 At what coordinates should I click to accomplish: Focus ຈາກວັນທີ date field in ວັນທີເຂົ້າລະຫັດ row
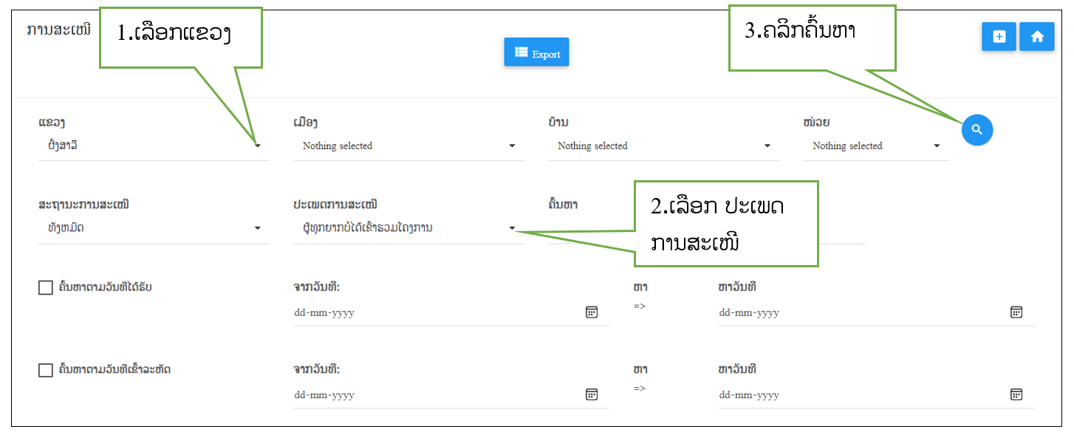(x=436, y=395)
